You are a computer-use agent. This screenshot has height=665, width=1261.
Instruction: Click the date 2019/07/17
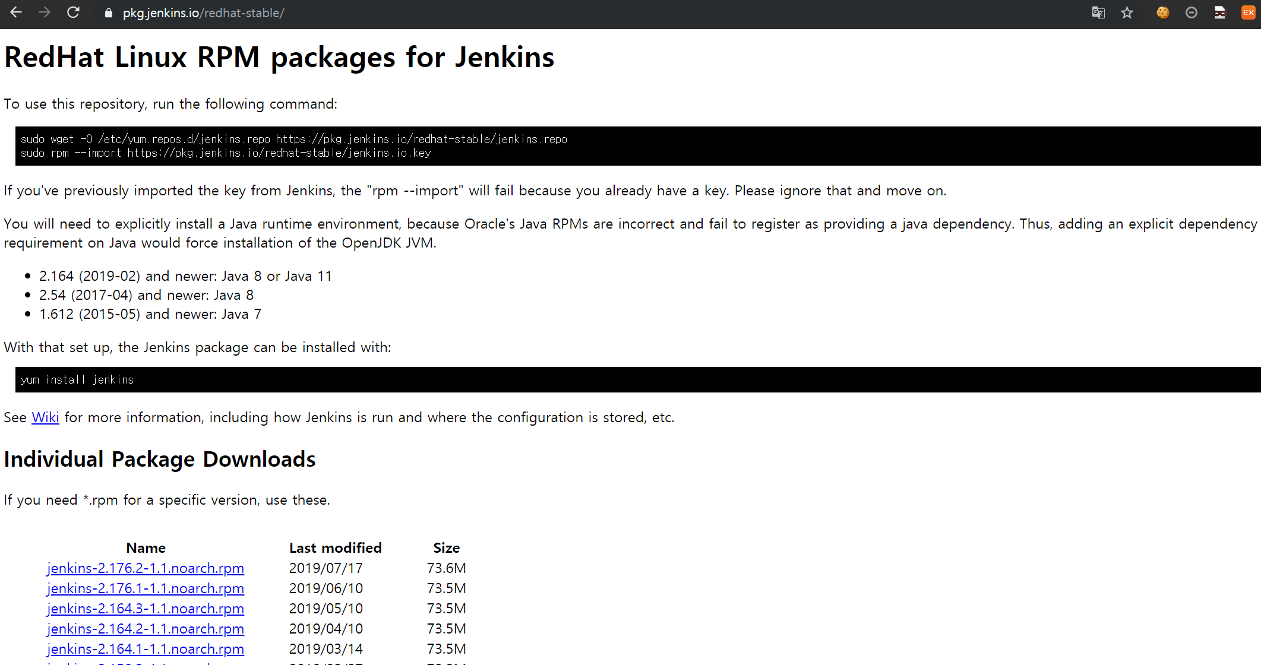click(326, 568)
